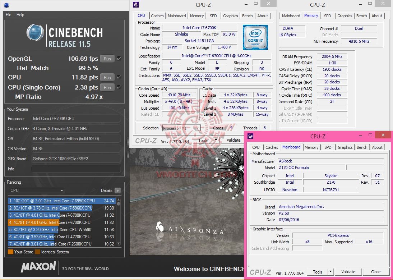
Task: Click the Info input field
Action: pyautogui.click(x=76, y=169)
